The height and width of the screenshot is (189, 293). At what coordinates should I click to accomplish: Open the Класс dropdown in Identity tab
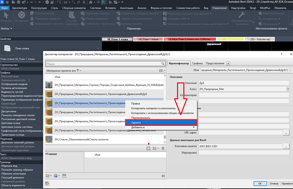pyautogui.click(x=288, y=89)
